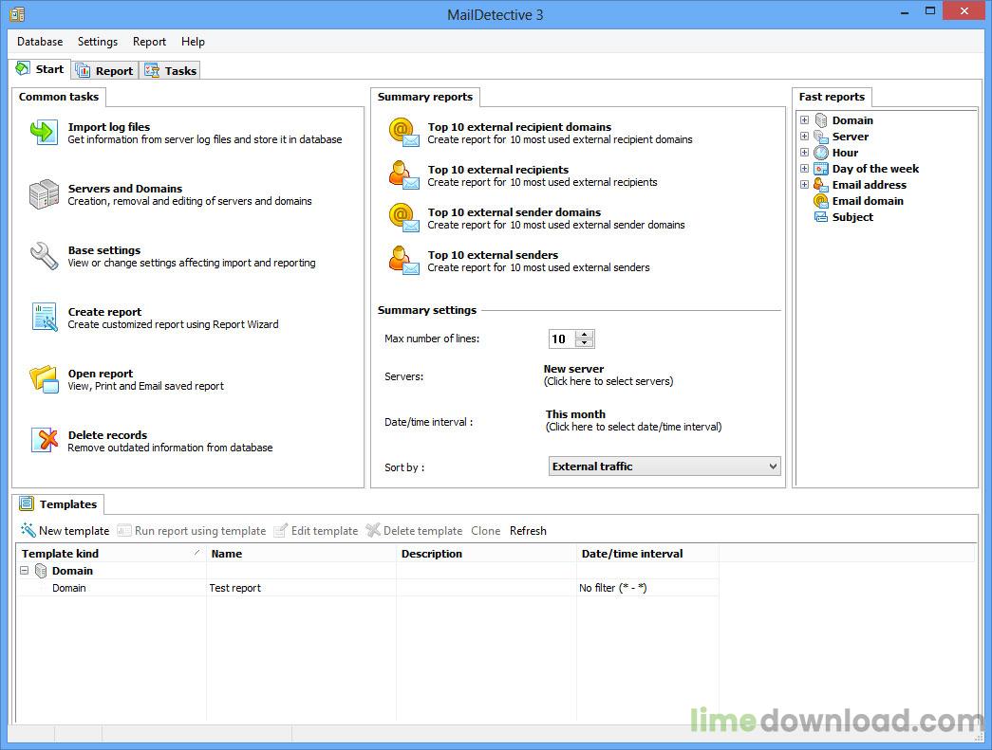Click the Base settings wrench icon
The height and width of the screenshot is (750, 992).
point(44,256)
